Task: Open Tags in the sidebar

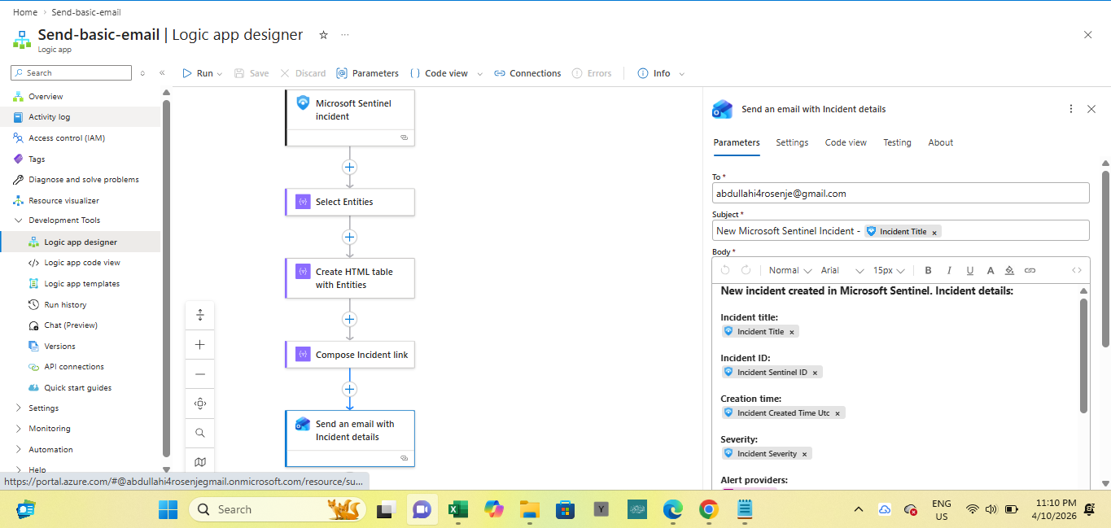Action: point(37,159)
